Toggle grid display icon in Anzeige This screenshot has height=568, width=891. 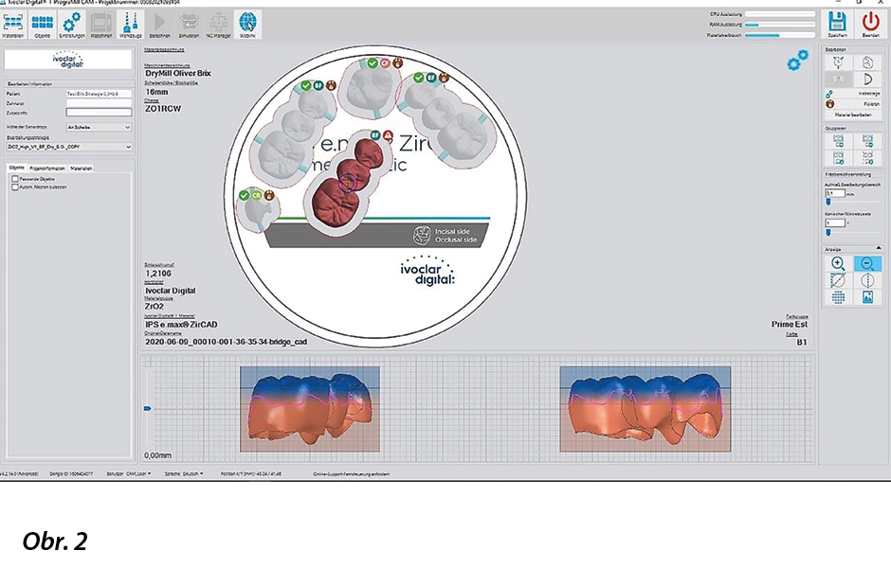tap(838, 296)
